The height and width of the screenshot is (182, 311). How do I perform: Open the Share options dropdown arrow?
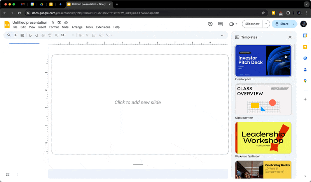coord(294,24)
